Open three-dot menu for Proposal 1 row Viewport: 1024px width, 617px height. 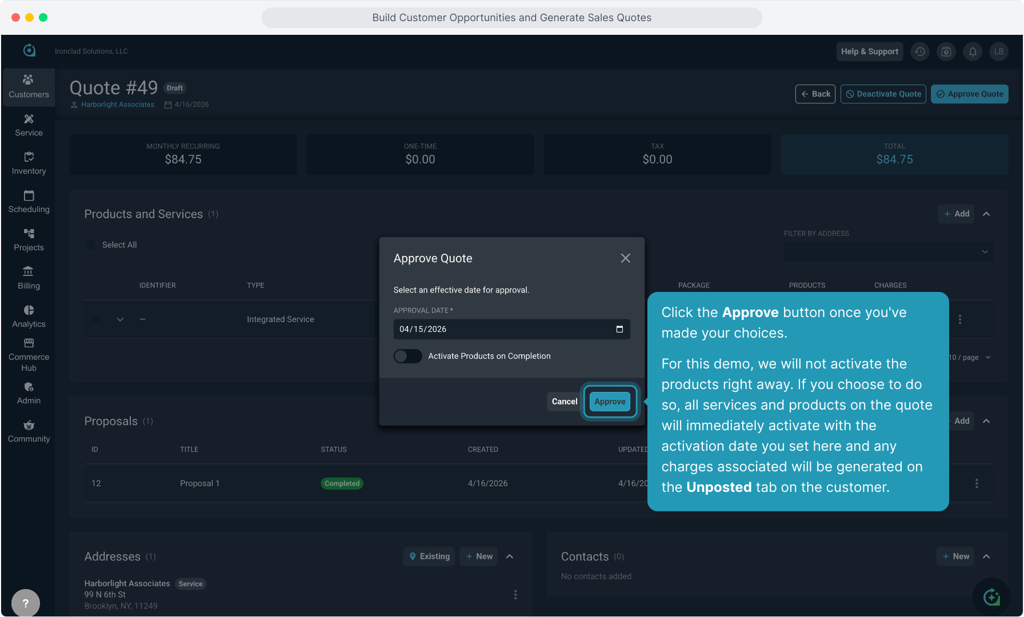[977, 483]
